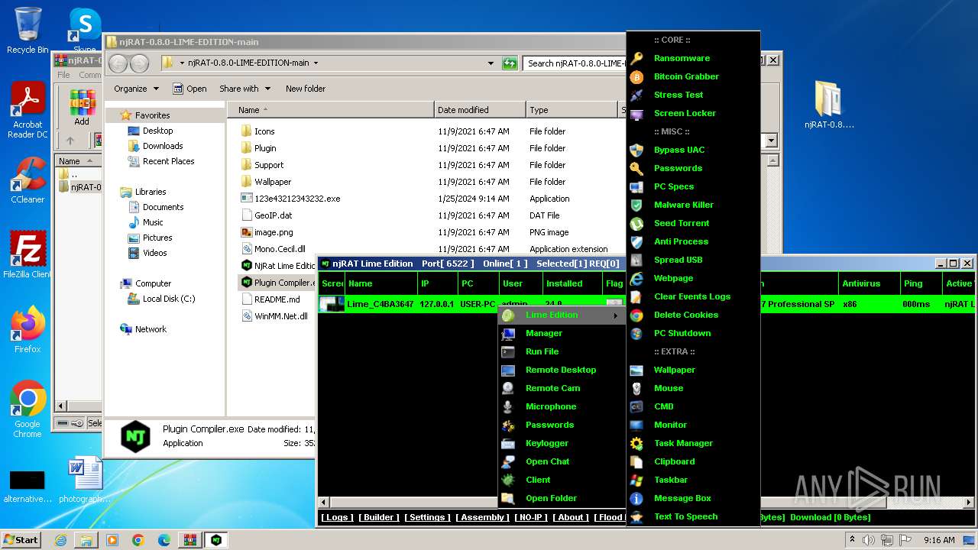
Task: Click the Bitcoin Grabber coin icon
Action: 636,76
